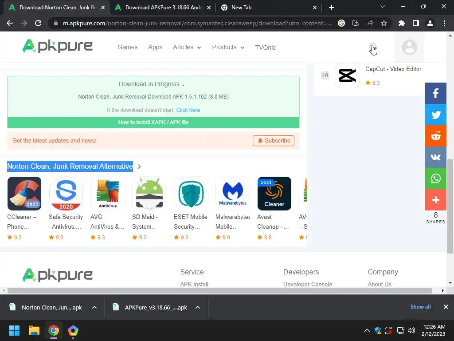Click the horizontal page scrollbar

(x=219, y=290)
